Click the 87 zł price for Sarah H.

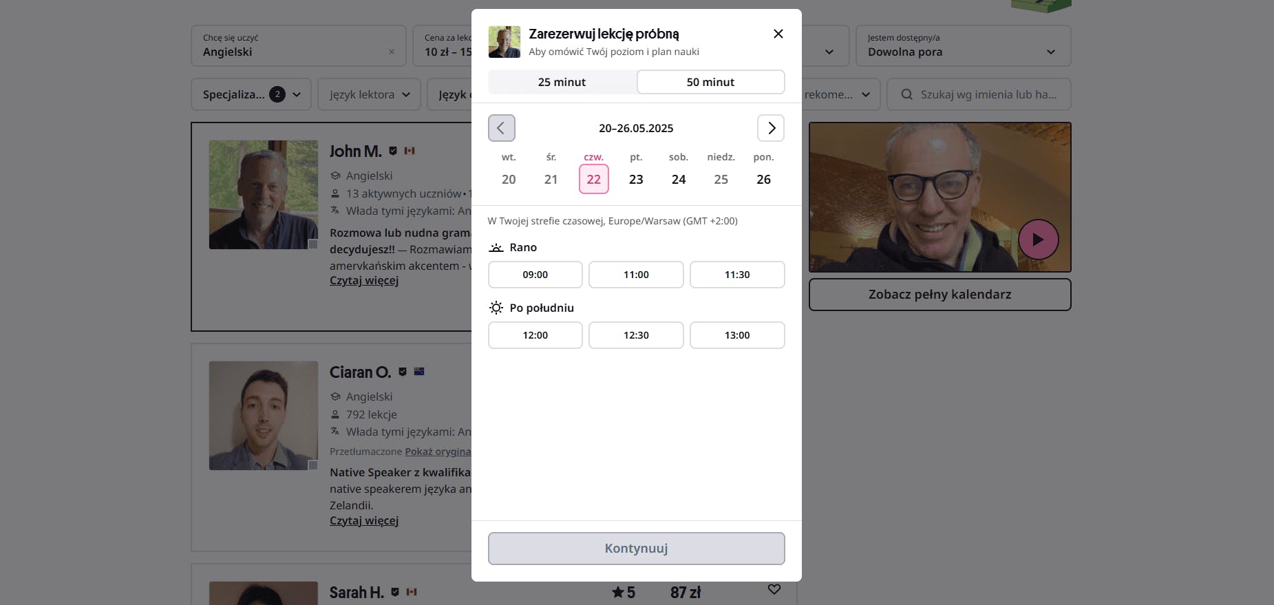(686, 592)
